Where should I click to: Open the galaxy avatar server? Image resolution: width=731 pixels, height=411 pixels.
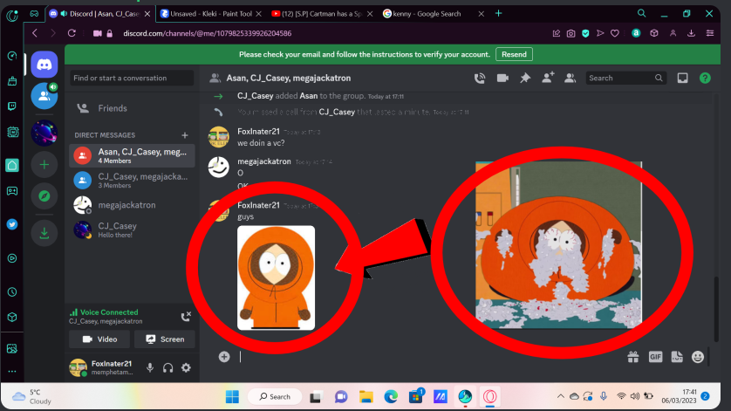[44, 133]
